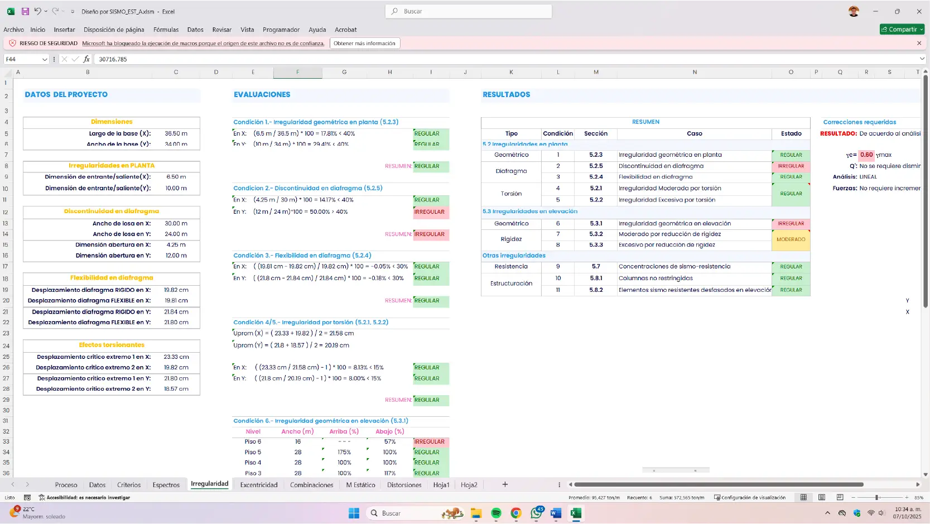This screenshot has width=930, height=524.
Task: Open macro recording icon in status bar
Action: click(x=27, y=497)
